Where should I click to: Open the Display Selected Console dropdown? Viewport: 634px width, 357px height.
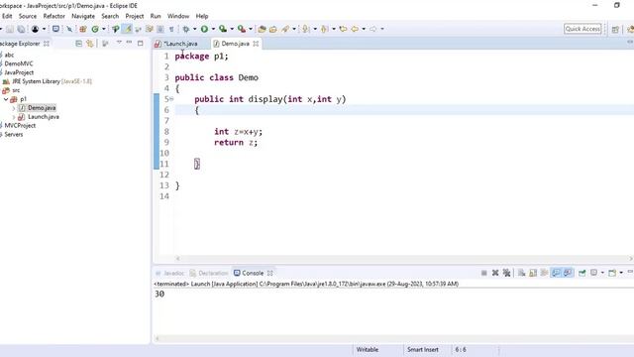(602, 274)
